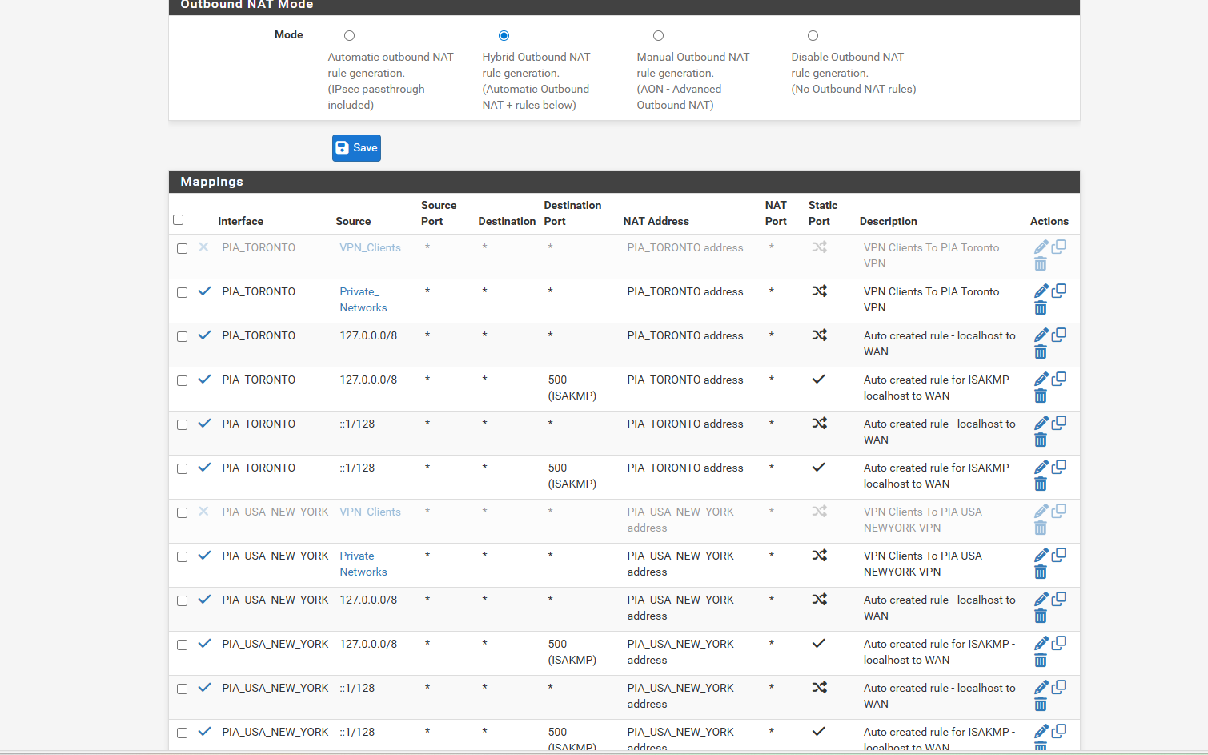Screen dimensions: 1208x755
Task: Delete the PIA_USA_NEW_YORK Private_Networks mapping
Action: pos(1041,572)
